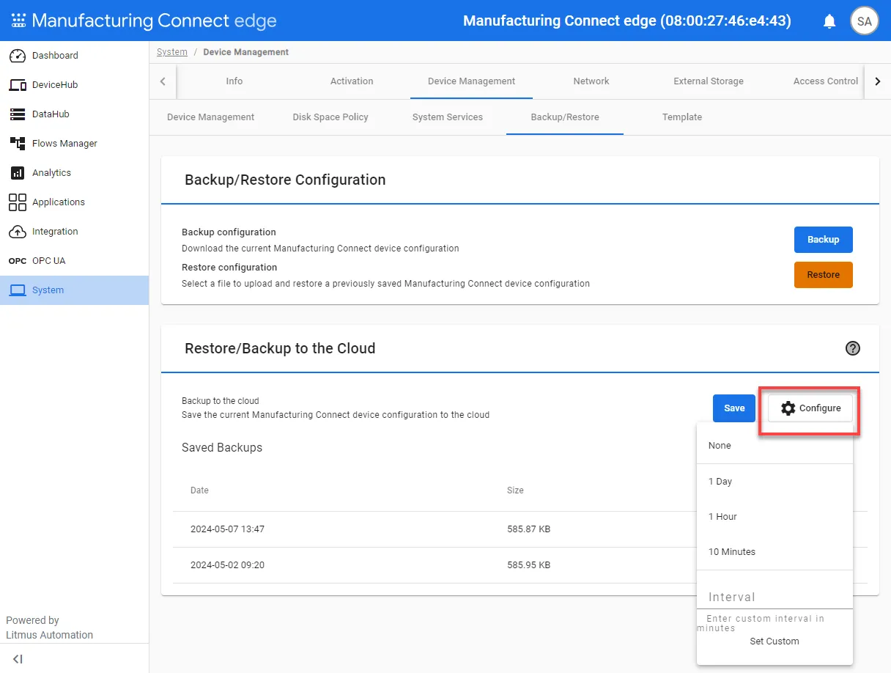Show previous tabs with left chevron

tap(163, 81)
